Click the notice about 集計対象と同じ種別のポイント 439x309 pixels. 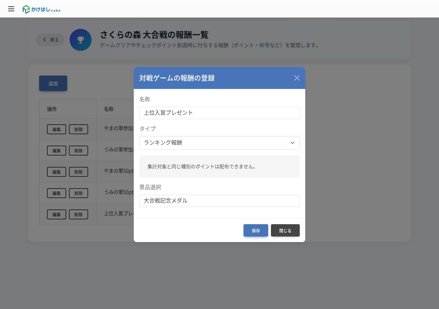[x=219, y=167]
